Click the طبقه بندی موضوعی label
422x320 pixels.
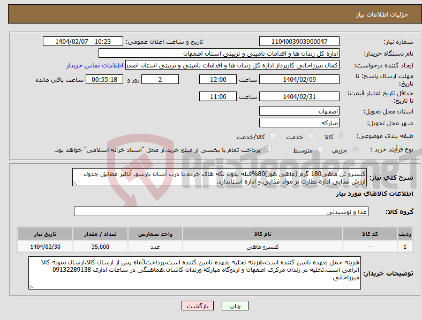(x=385, y=136)
